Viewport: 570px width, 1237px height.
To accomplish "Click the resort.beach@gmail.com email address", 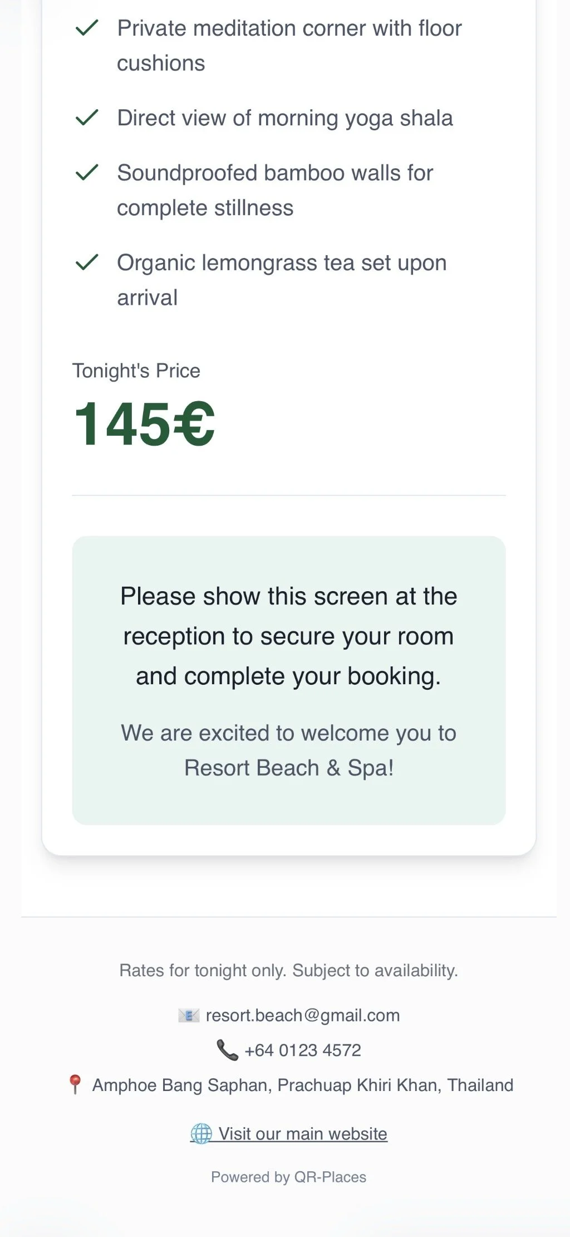I will coord(302,1015).
